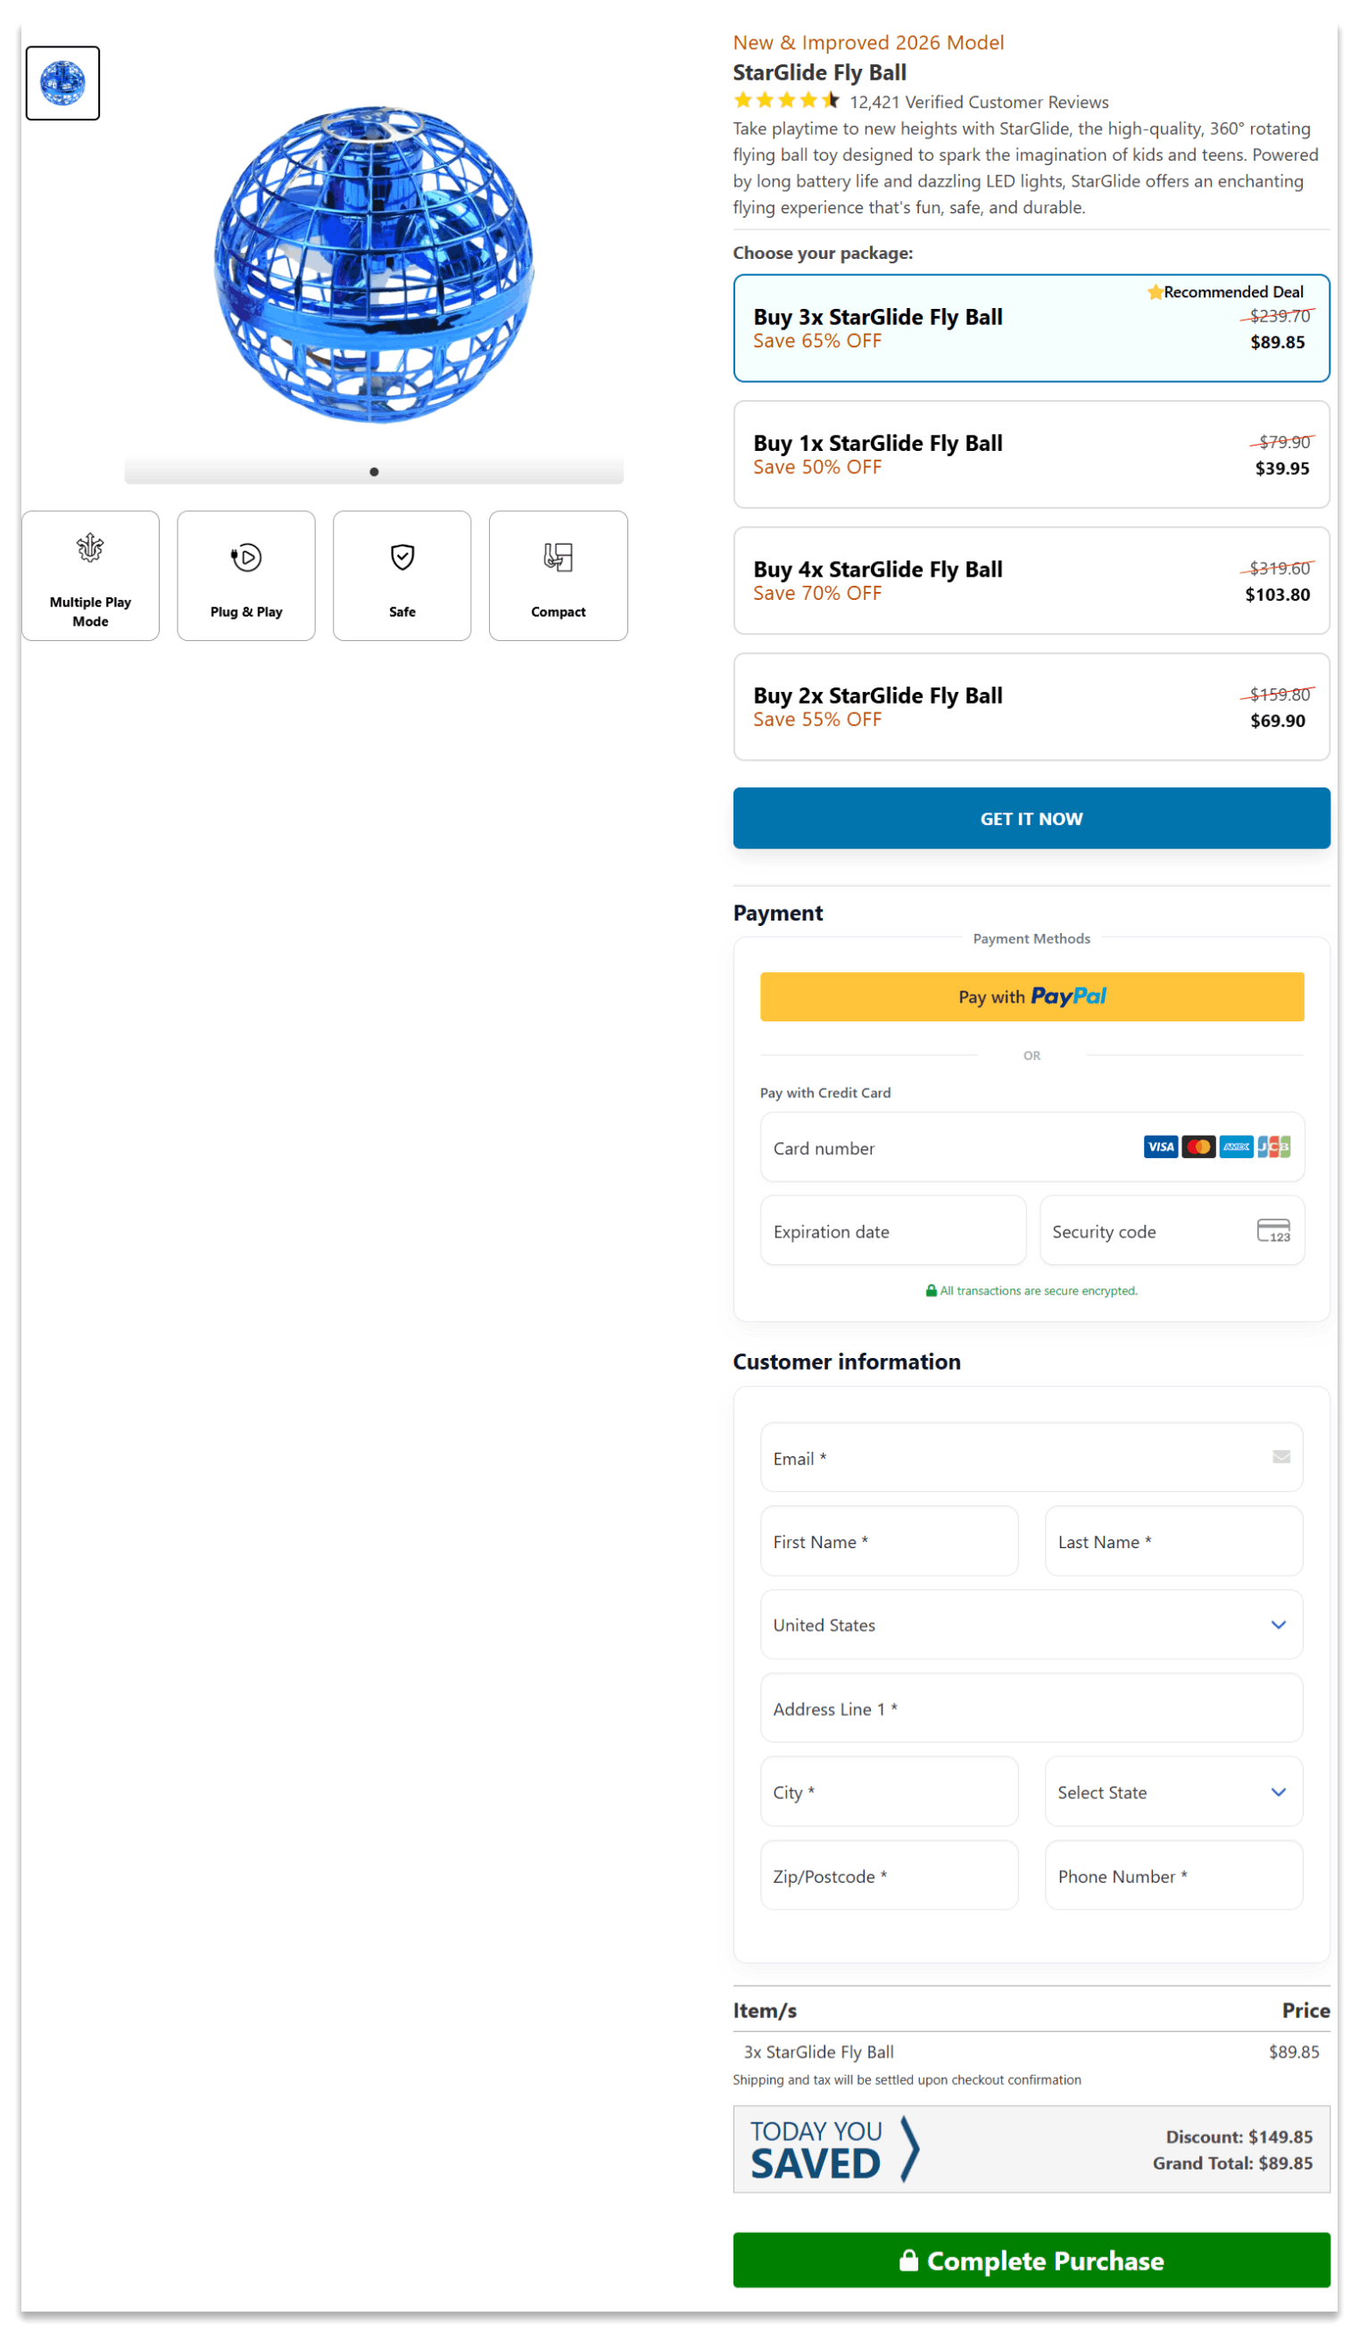
Task: Click the green lock icon beside secure transactions
Action: (x=932, y=1290)
